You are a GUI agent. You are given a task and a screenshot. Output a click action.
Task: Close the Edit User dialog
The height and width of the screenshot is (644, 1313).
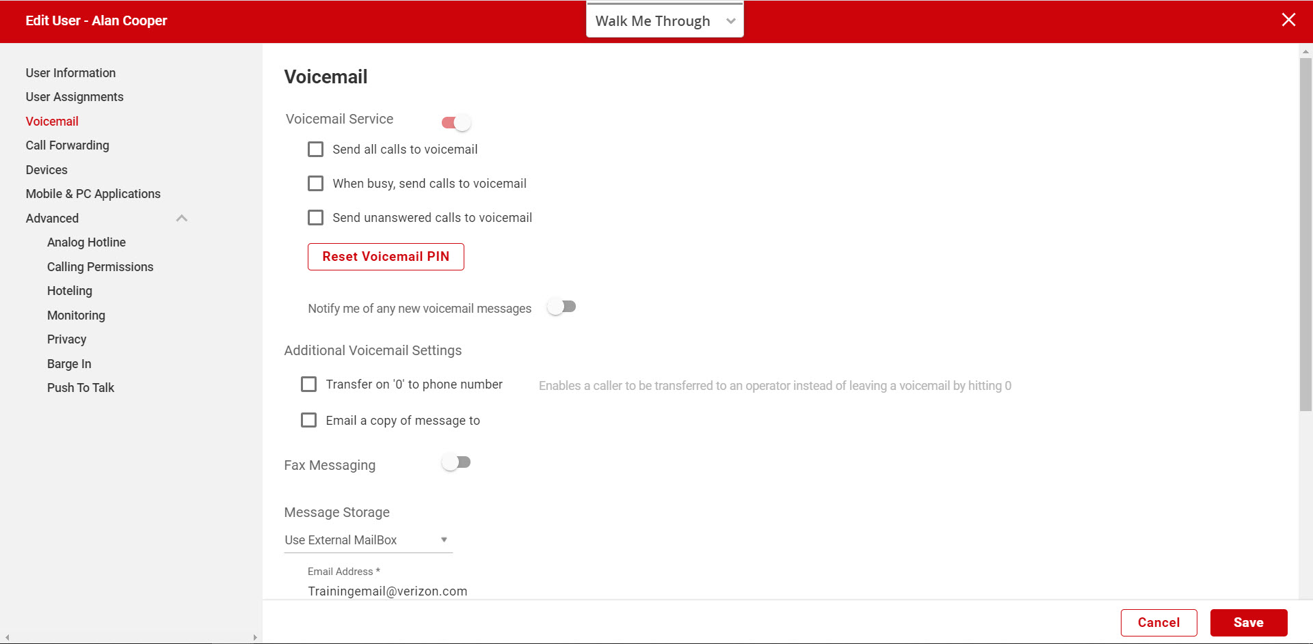(1288, 20)
